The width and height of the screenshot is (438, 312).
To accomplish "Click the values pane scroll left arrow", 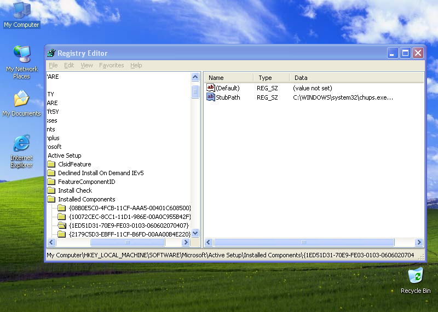I will 209,242.
